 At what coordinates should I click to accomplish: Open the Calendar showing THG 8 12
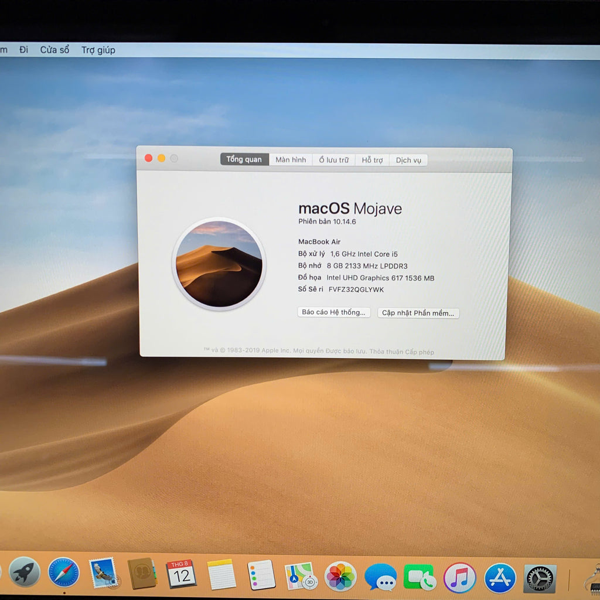pos(181,574)
